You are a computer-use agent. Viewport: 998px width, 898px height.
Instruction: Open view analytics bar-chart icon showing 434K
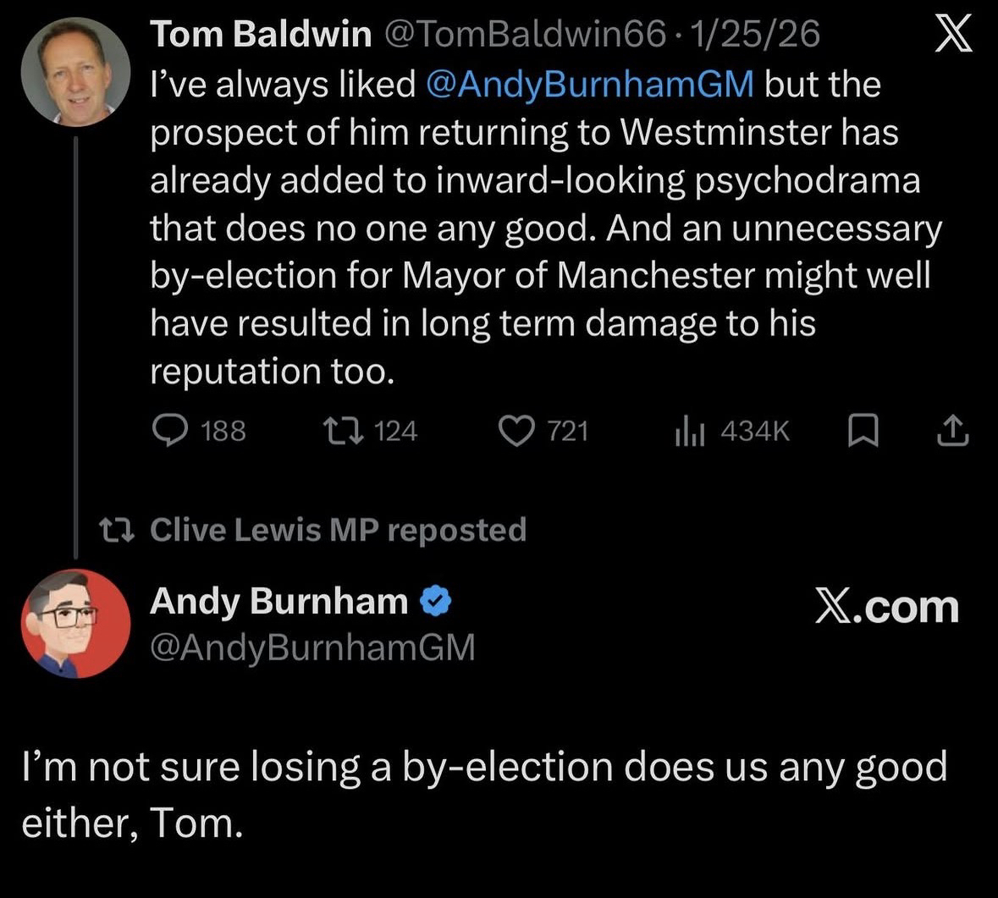tap(690, 432)
